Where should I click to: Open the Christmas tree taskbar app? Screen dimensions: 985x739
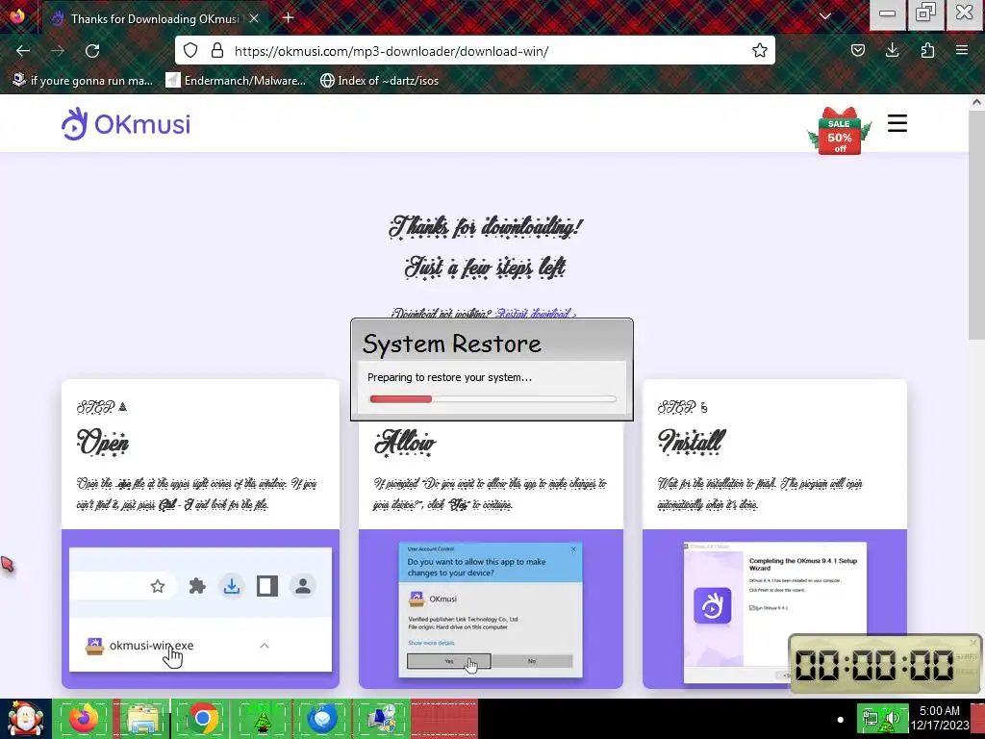tap(262, 719)
